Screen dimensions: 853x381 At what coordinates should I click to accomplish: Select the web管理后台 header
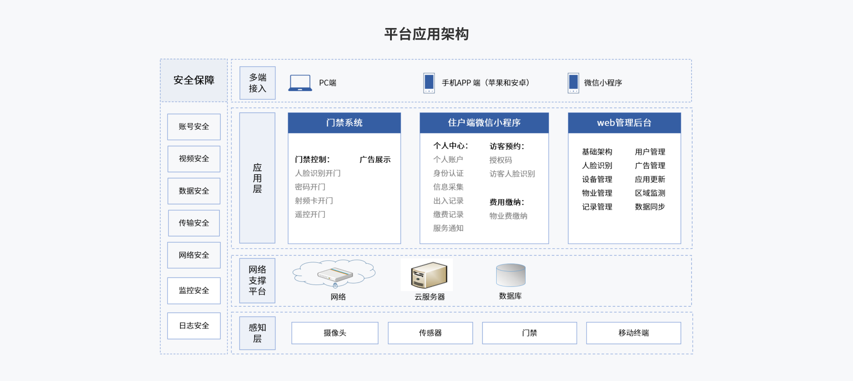click(624, 123)
